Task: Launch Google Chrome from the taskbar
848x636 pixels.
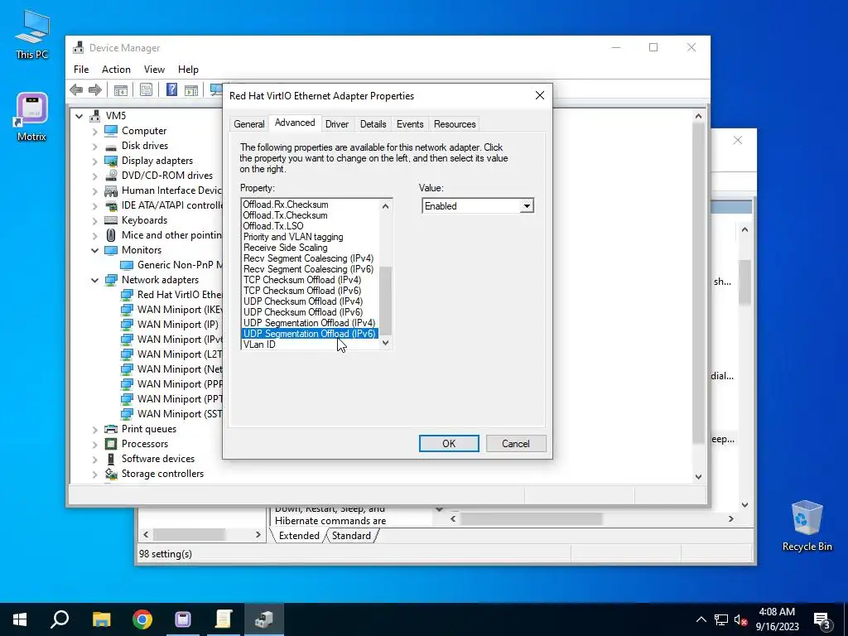Action: 142,619
